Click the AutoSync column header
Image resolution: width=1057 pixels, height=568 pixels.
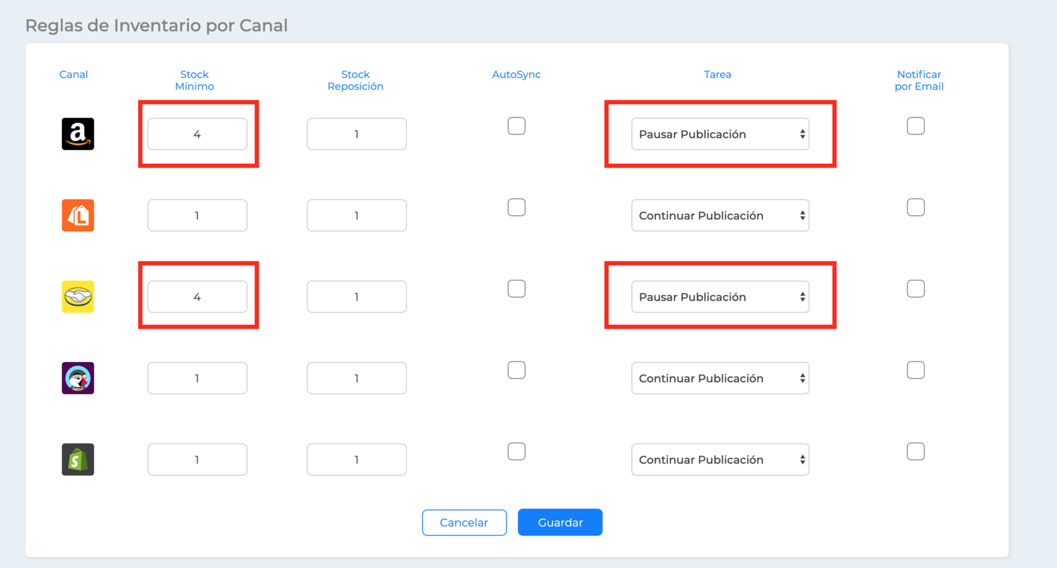517,75
